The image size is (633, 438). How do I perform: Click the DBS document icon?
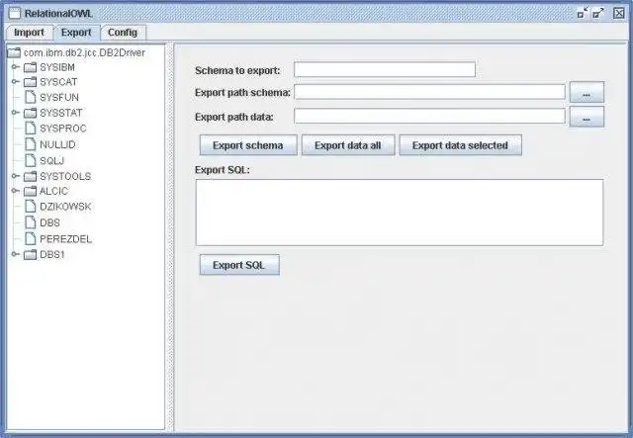(31, 222)
